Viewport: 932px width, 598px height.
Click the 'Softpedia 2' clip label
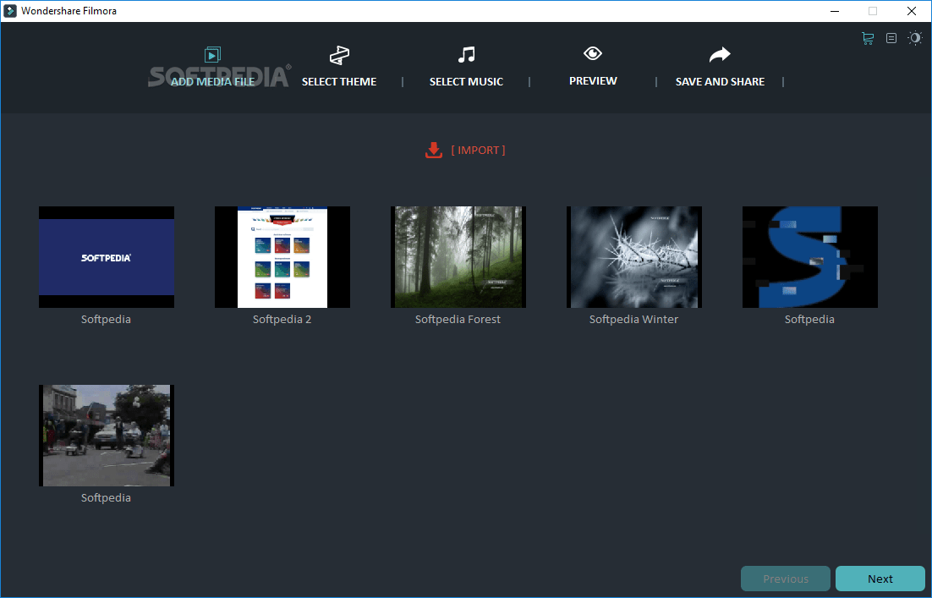(282, 319)
